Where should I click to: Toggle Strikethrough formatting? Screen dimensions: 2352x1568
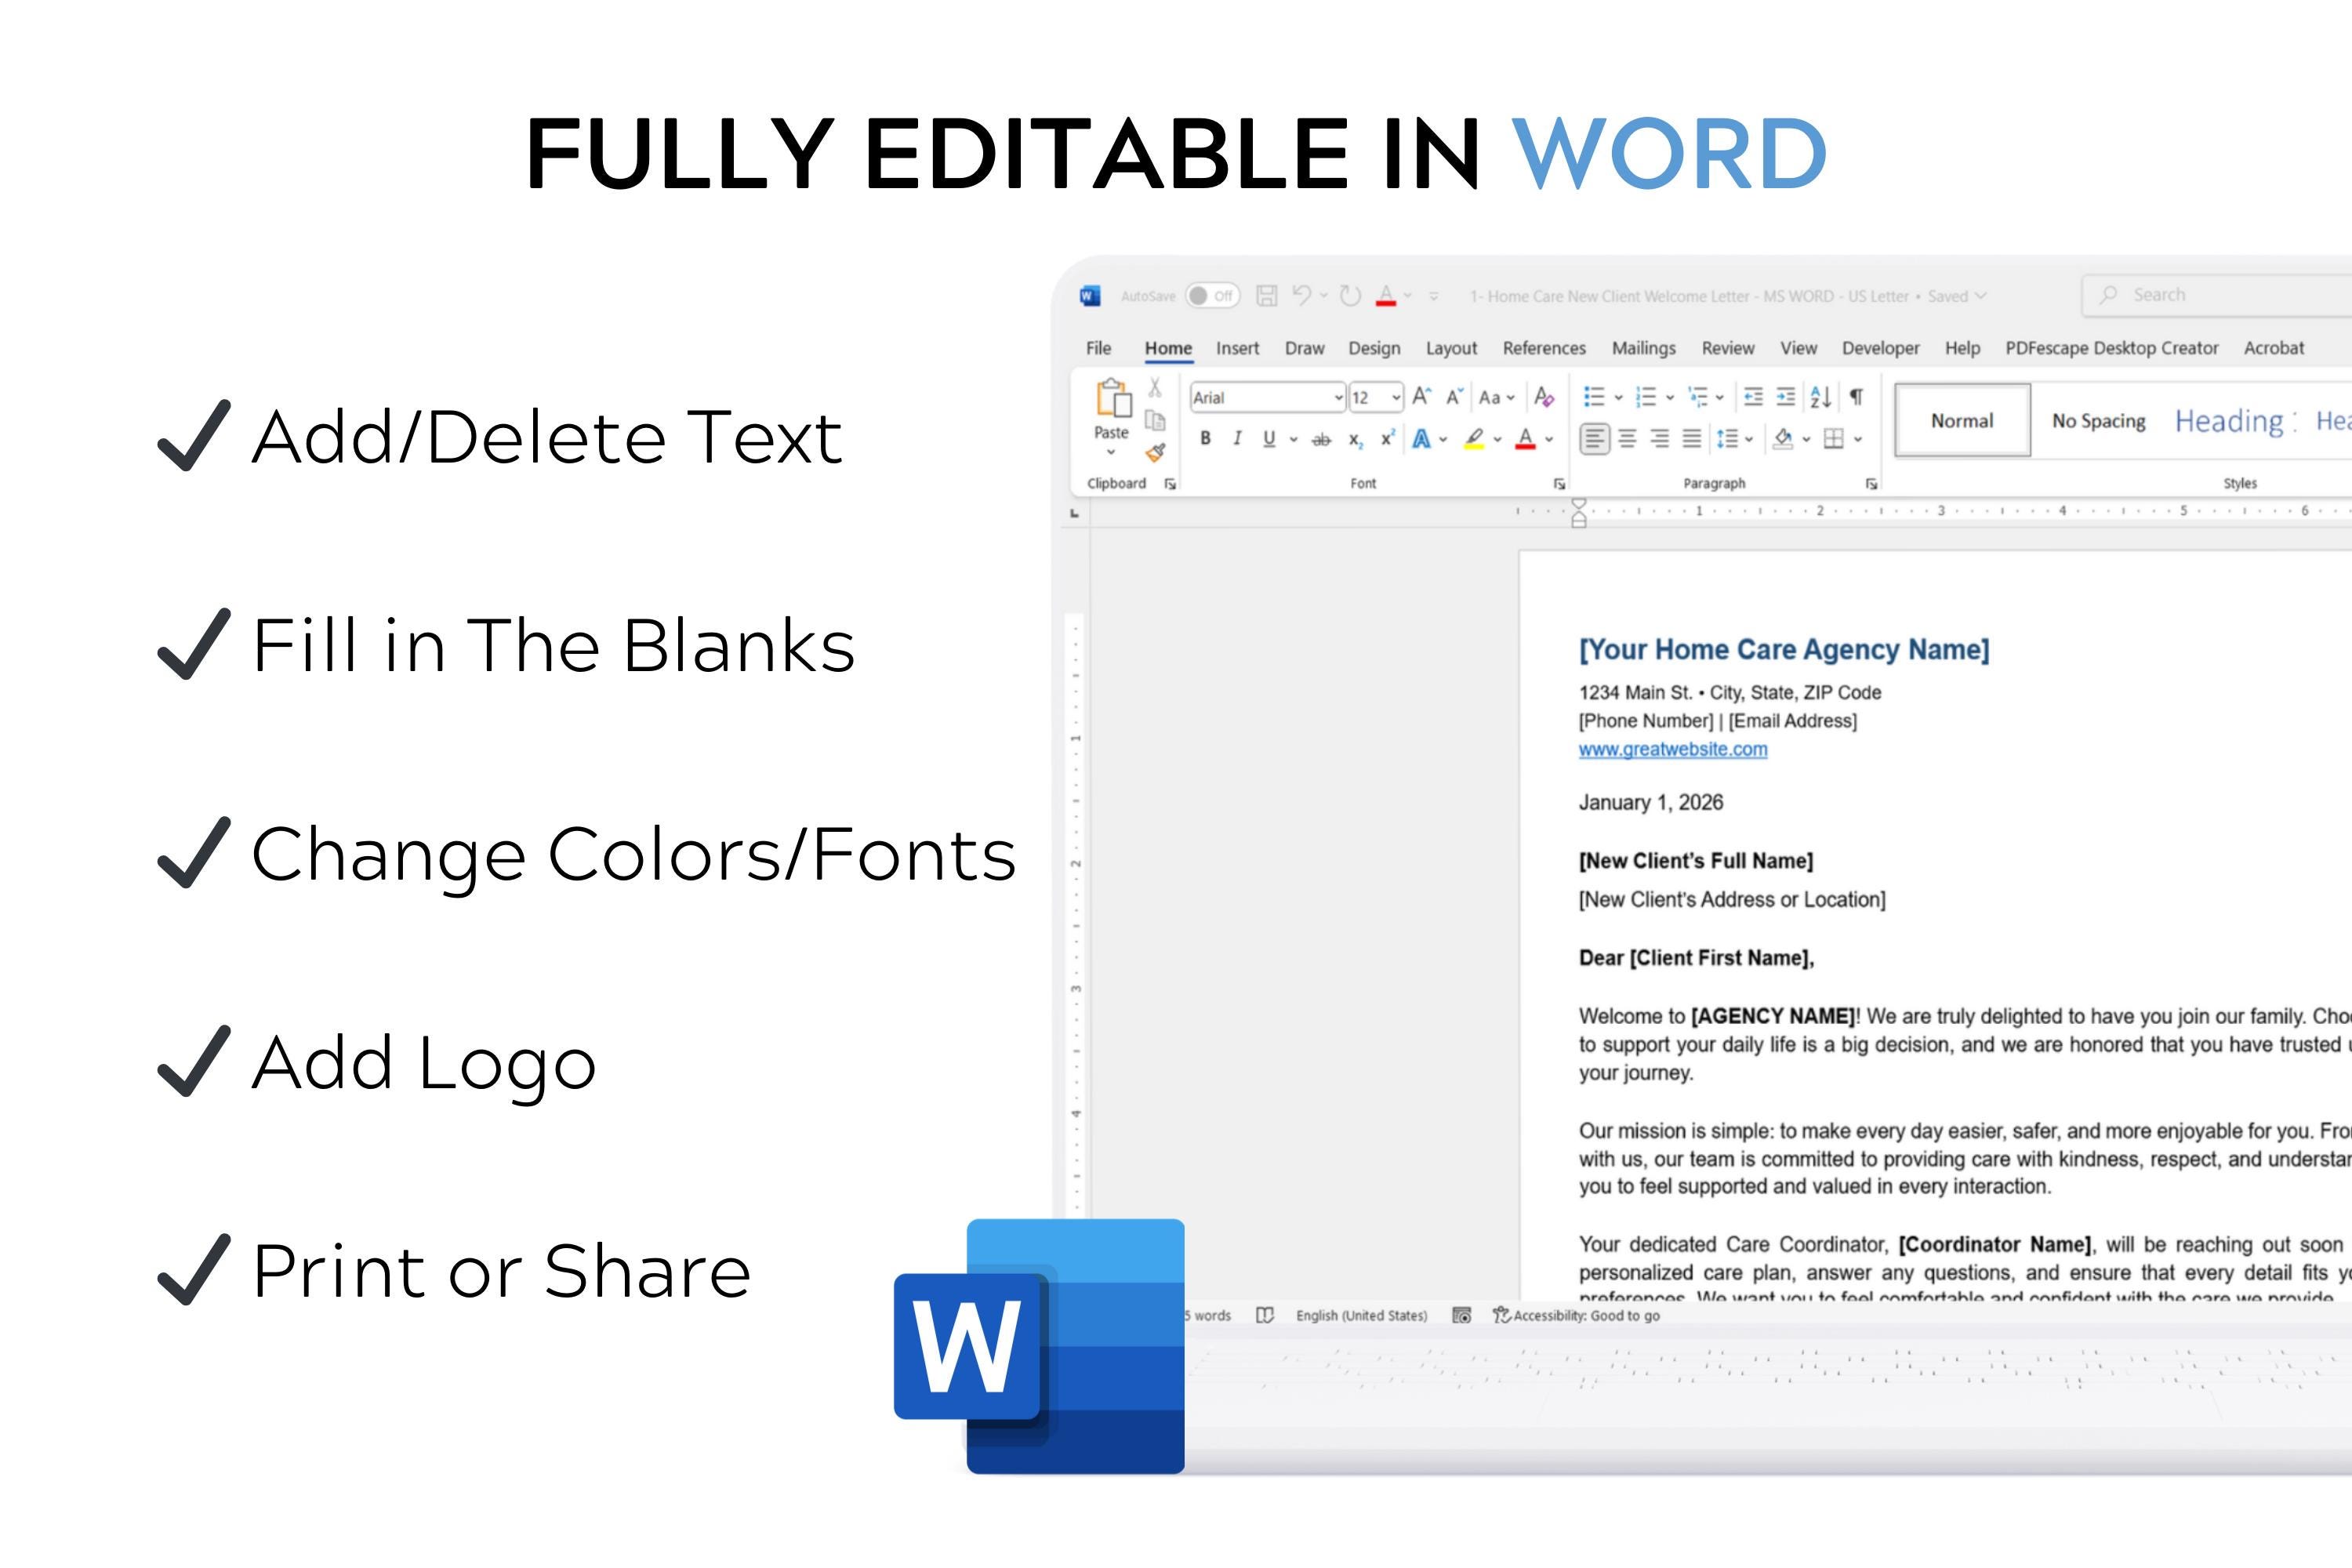[x=1321, y=439]
